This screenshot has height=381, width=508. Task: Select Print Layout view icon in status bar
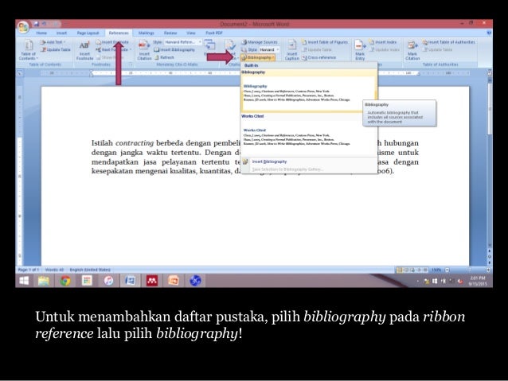(399, 270)
